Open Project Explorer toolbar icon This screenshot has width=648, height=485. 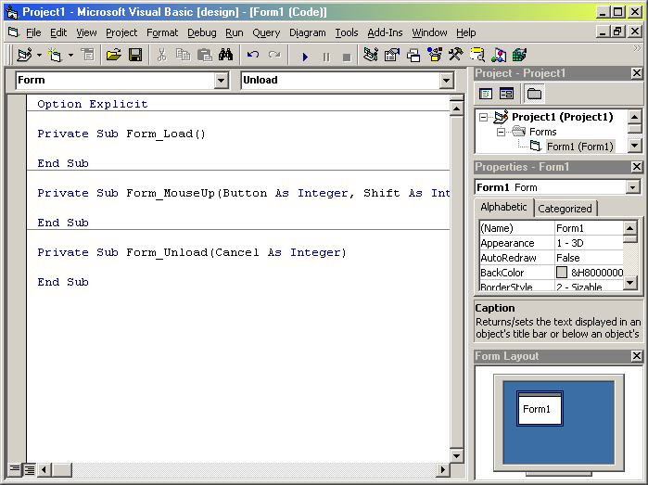coord(370,55)
